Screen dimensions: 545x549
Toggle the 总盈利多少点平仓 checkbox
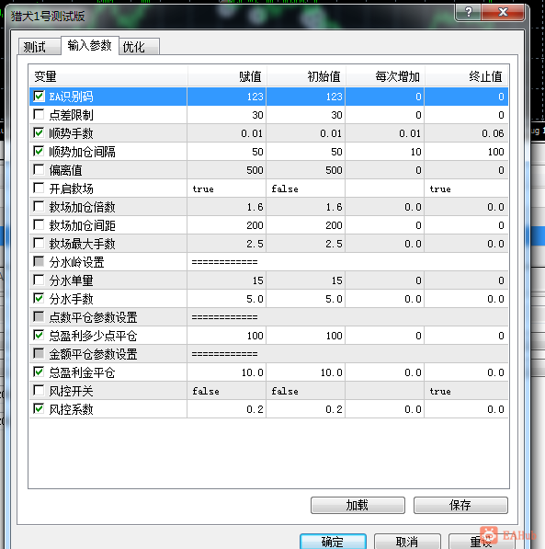39,335
